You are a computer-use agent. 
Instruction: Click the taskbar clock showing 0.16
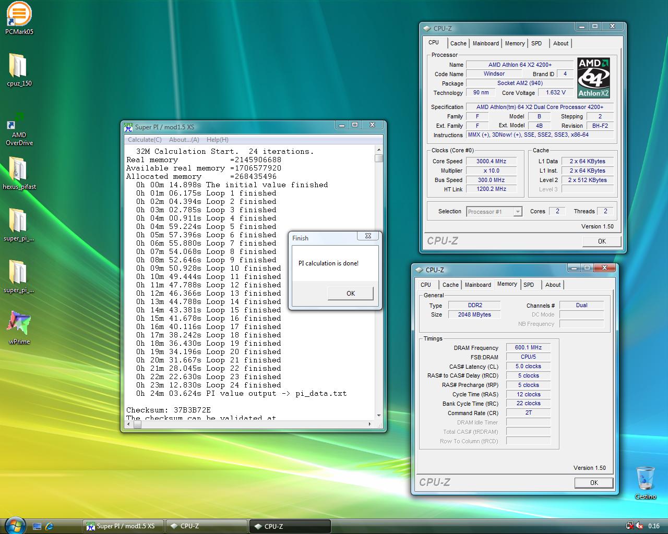coord(654,526)
